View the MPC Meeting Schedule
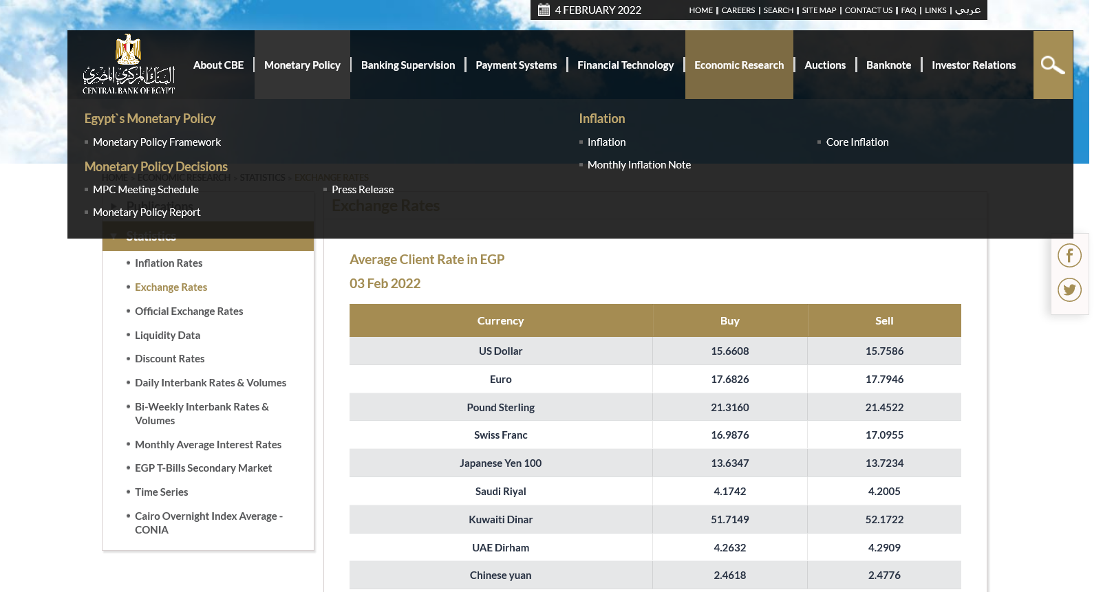 coord(145,190)
